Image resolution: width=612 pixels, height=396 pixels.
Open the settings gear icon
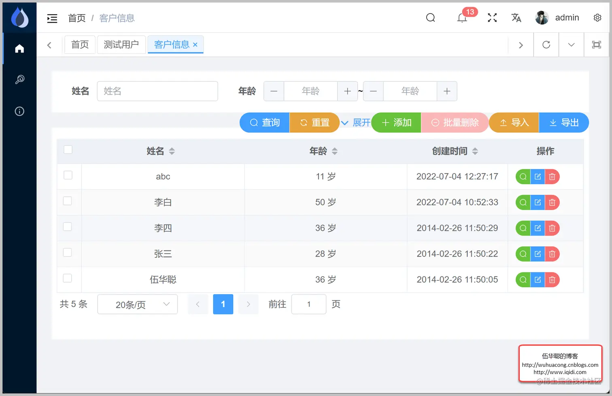point(597,18)
